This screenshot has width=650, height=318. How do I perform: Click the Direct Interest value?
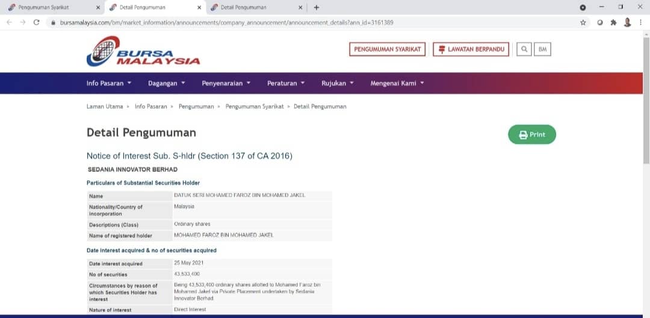pyautogui.click(x=190, y=310)
